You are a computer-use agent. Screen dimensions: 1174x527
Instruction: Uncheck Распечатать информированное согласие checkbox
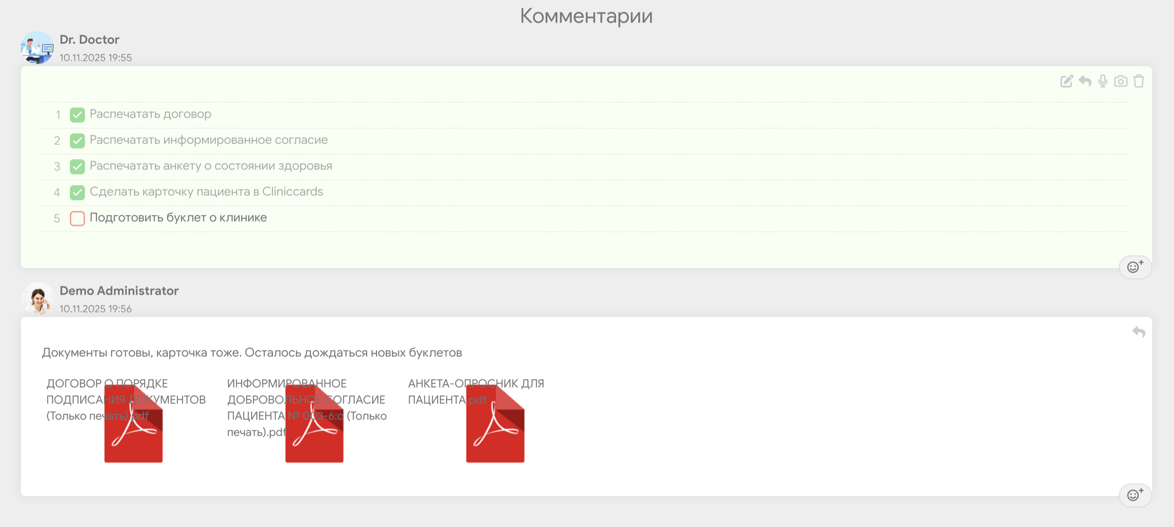point(77,140)
